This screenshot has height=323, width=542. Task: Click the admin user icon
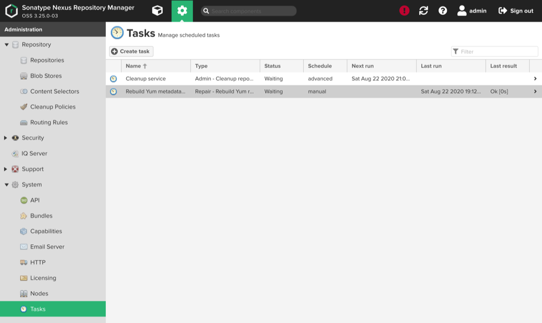tap(462, 11)
